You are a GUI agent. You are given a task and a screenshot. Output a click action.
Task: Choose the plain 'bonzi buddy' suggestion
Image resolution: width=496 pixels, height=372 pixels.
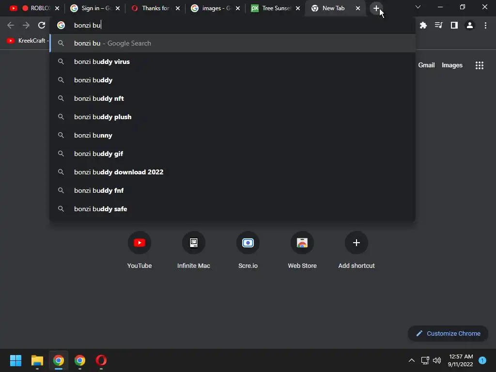coord(232,80)
